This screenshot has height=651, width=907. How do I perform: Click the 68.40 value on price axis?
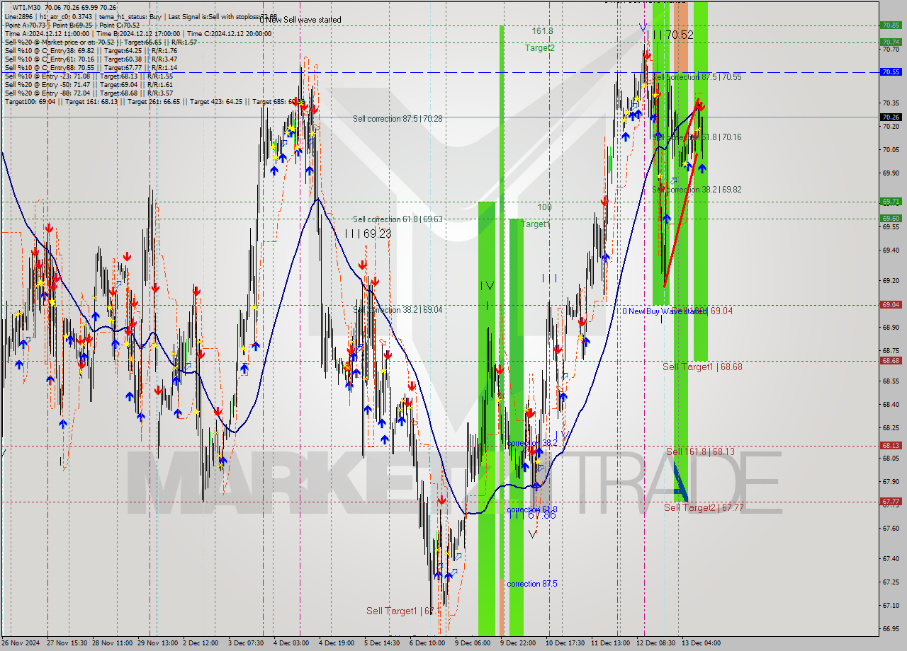pyautogui.click(x=891, y=404)
